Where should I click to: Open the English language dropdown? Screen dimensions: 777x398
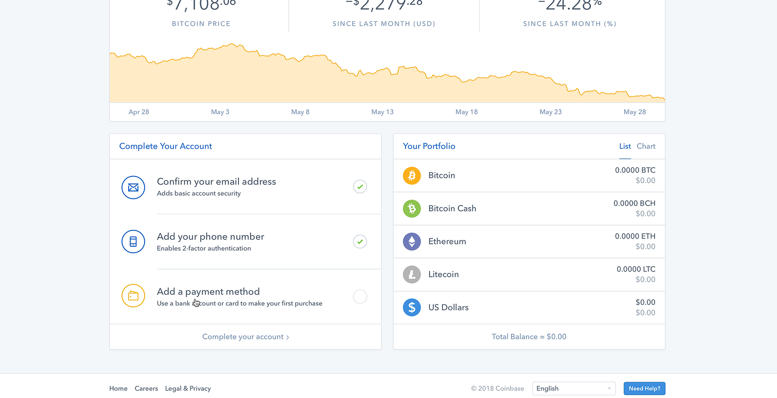574,388
